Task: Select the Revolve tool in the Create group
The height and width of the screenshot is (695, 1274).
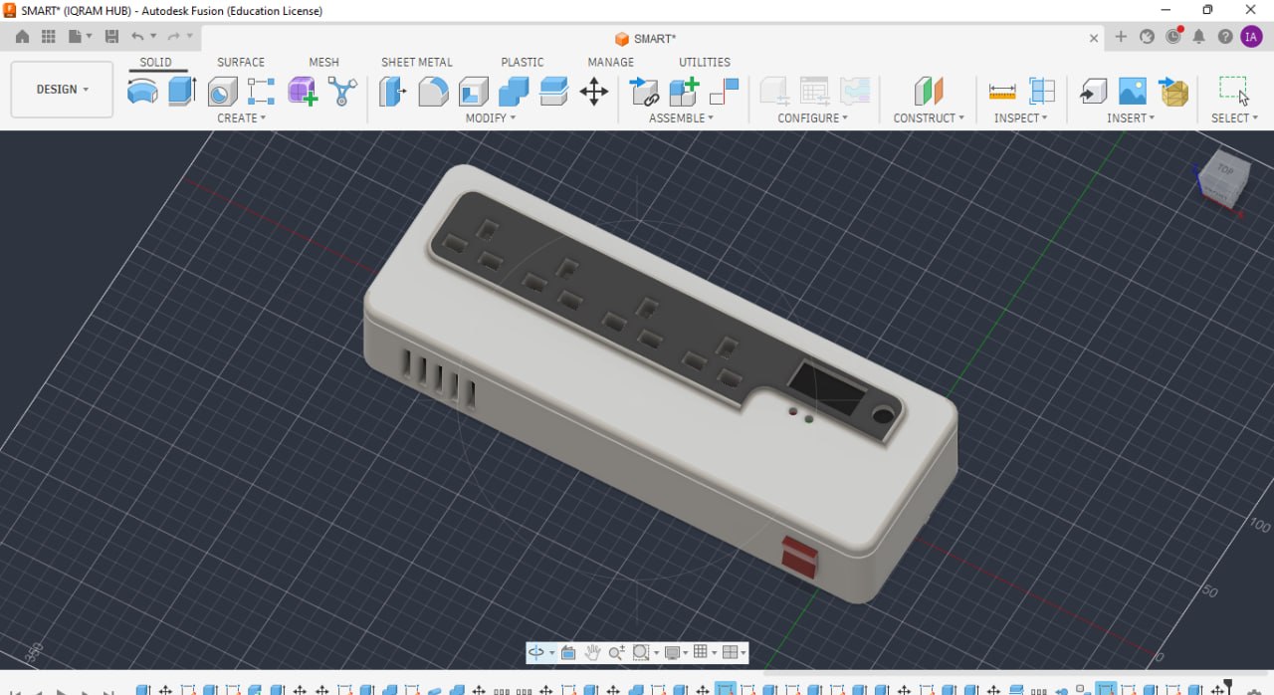Action: click(142, 92)
